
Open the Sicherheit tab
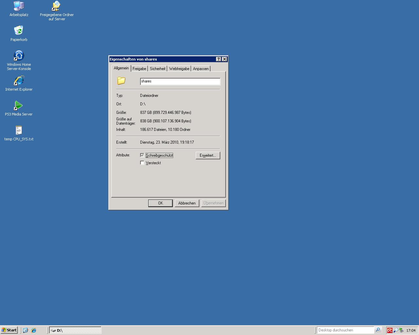tap(157, 69)
